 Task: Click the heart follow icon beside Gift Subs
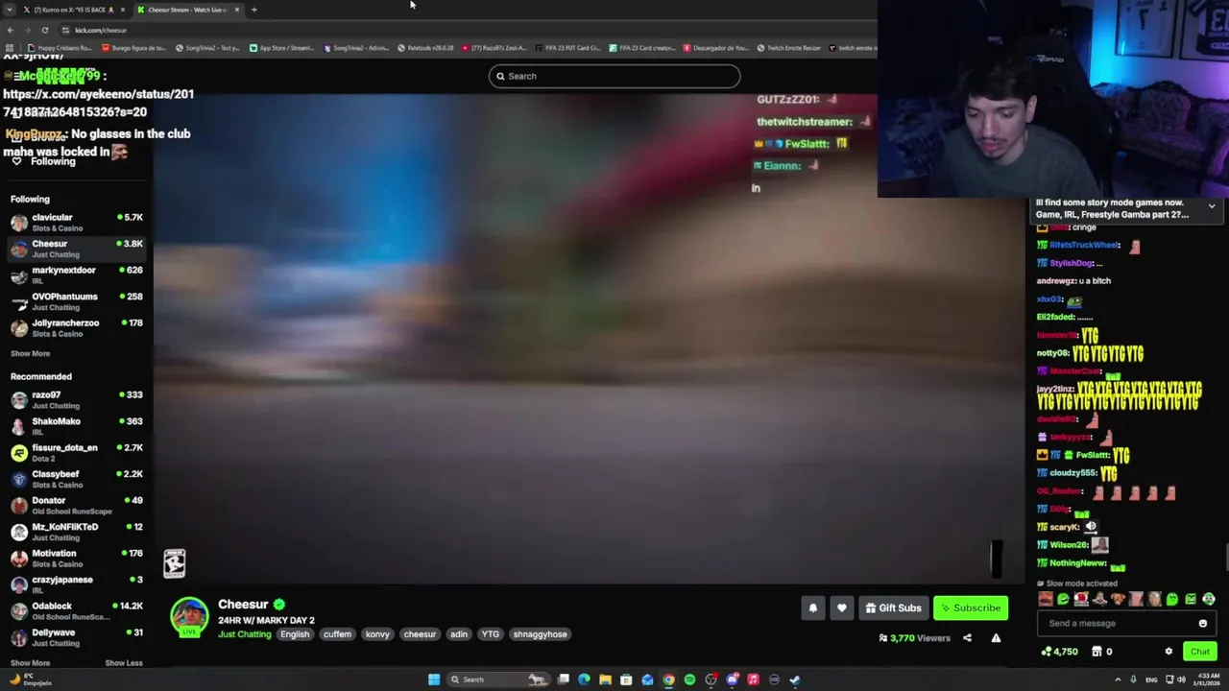pyautogui.click(x=841, y=608)
